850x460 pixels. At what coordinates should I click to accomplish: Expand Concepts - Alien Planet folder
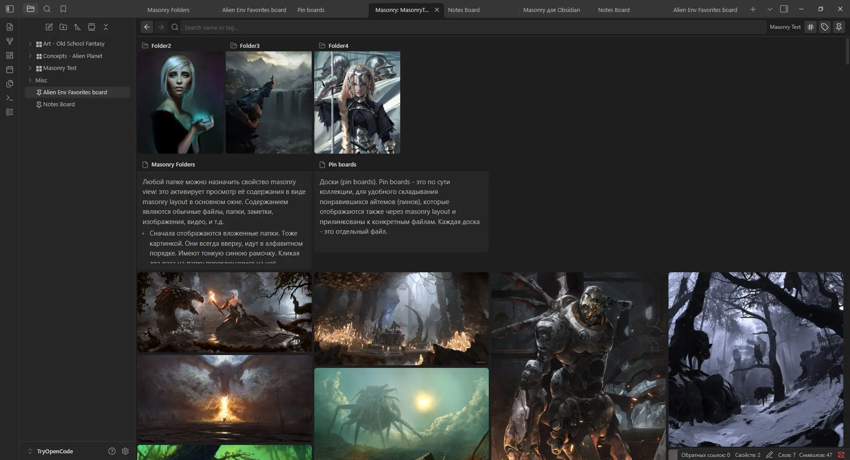[30, 56]
